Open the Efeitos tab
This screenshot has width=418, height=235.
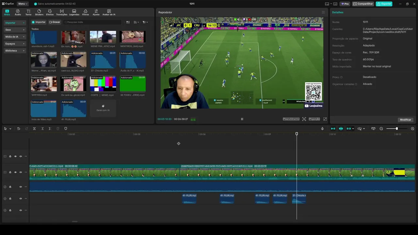[x=50, y=12]
